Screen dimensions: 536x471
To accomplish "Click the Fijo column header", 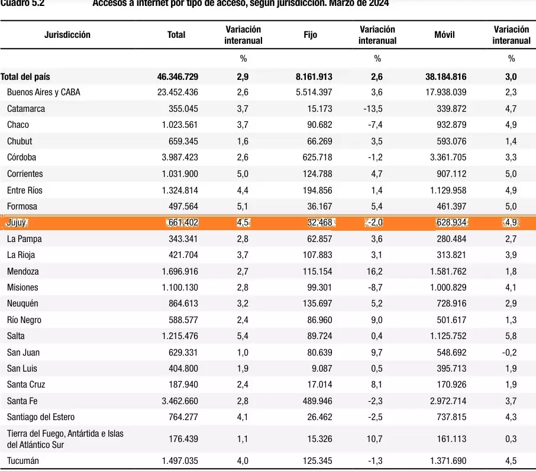I will [x=310, y=34].
